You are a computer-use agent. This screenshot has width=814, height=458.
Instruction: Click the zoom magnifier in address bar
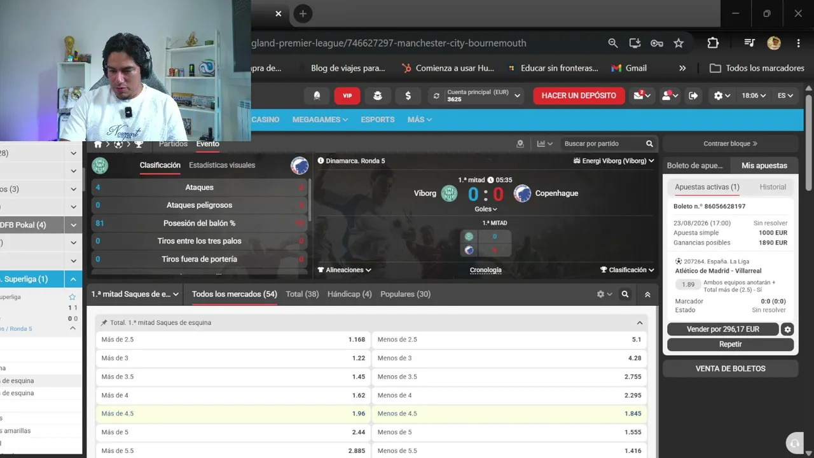[613, 43]
